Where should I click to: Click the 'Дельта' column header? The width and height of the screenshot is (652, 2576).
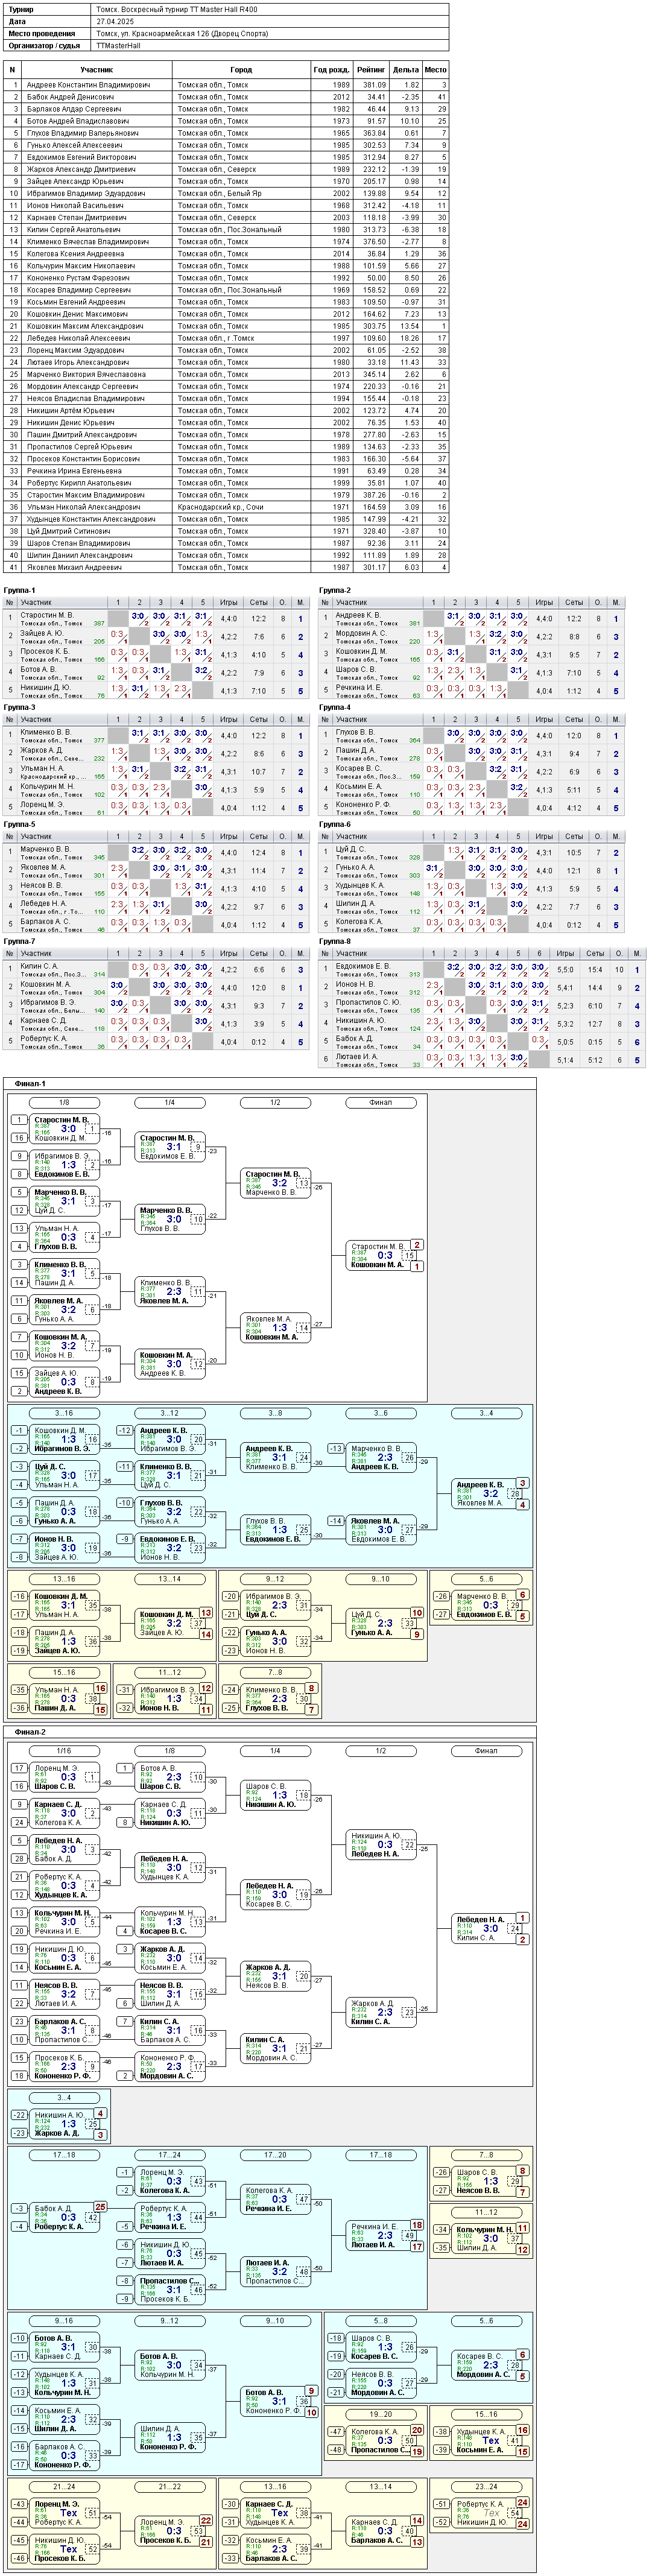[x=406, y=70]
